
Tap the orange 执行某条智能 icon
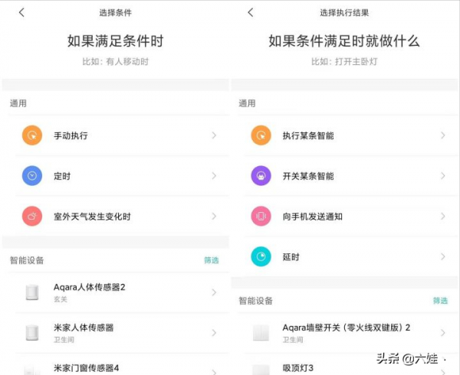(x=261, y=135)
